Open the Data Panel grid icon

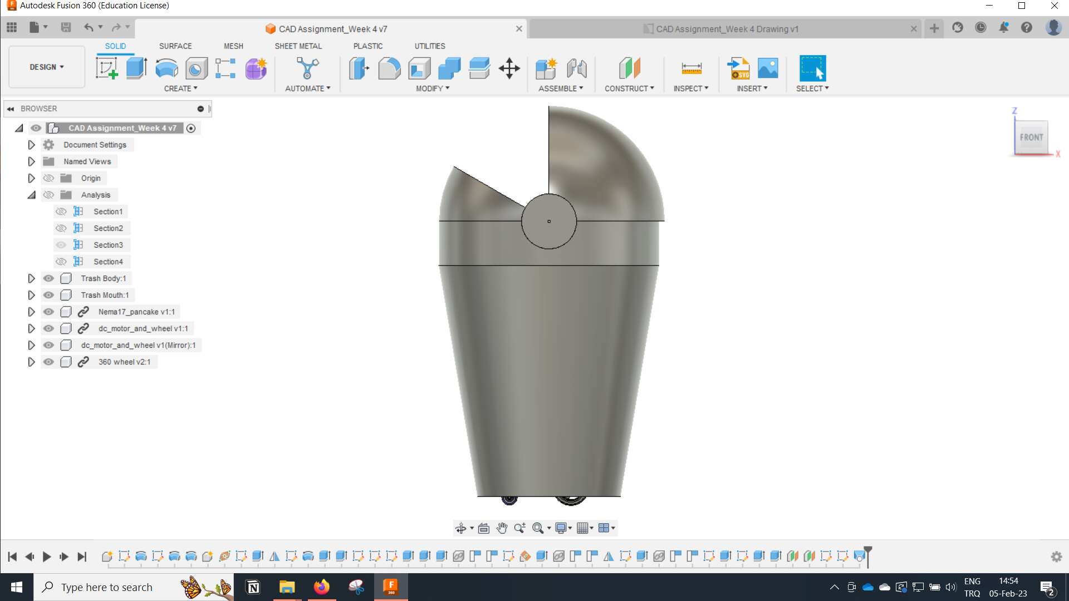12,27
